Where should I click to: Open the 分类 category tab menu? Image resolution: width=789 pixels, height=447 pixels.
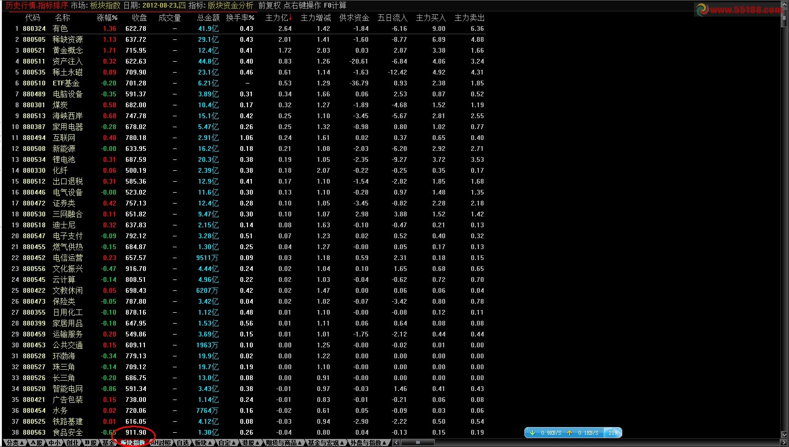tap(14, 443)
